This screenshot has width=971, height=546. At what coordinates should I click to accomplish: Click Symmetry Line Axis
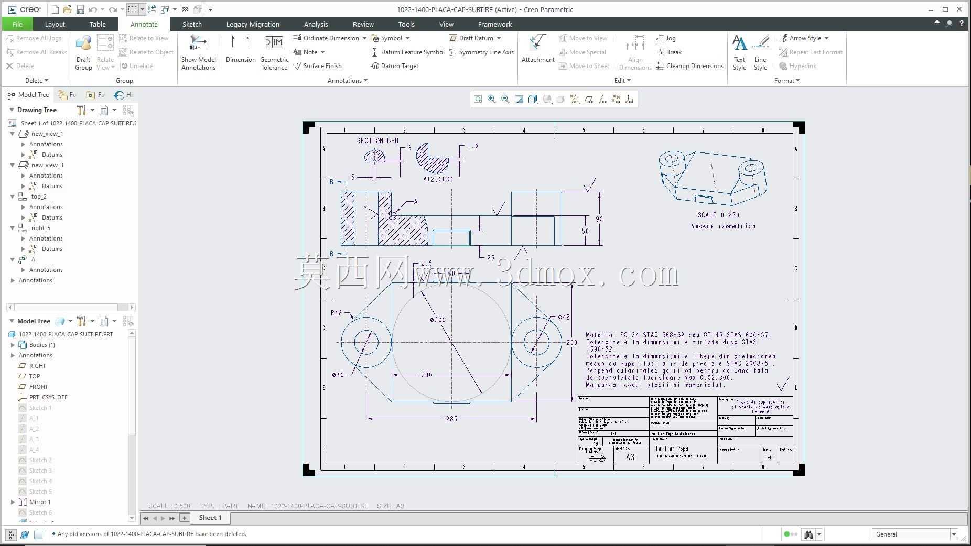(481, 52)
